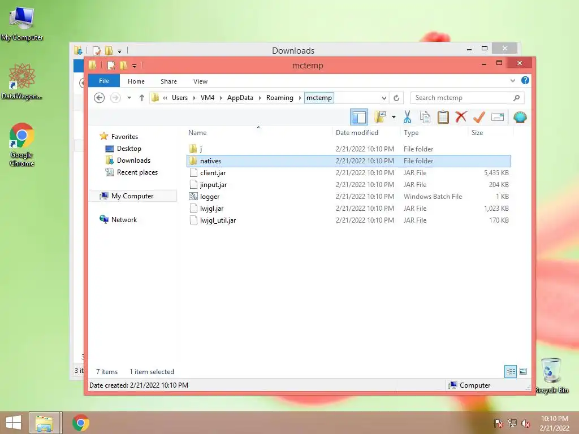Viewport: 579px width, 434px height.
Task: Click the red X Delete icon
Action: pyautogui.click(x=460, y=117)
